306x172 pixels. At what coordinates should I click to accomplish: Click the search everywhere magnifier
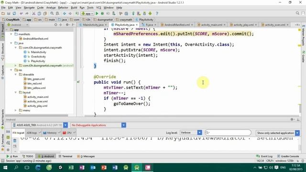point(297,13)
